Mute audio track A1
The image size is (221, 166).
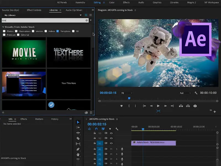[111, 149]
